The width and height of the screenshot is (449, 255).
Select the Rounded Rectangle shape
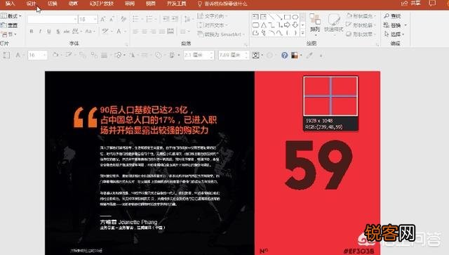click(255, 25)
